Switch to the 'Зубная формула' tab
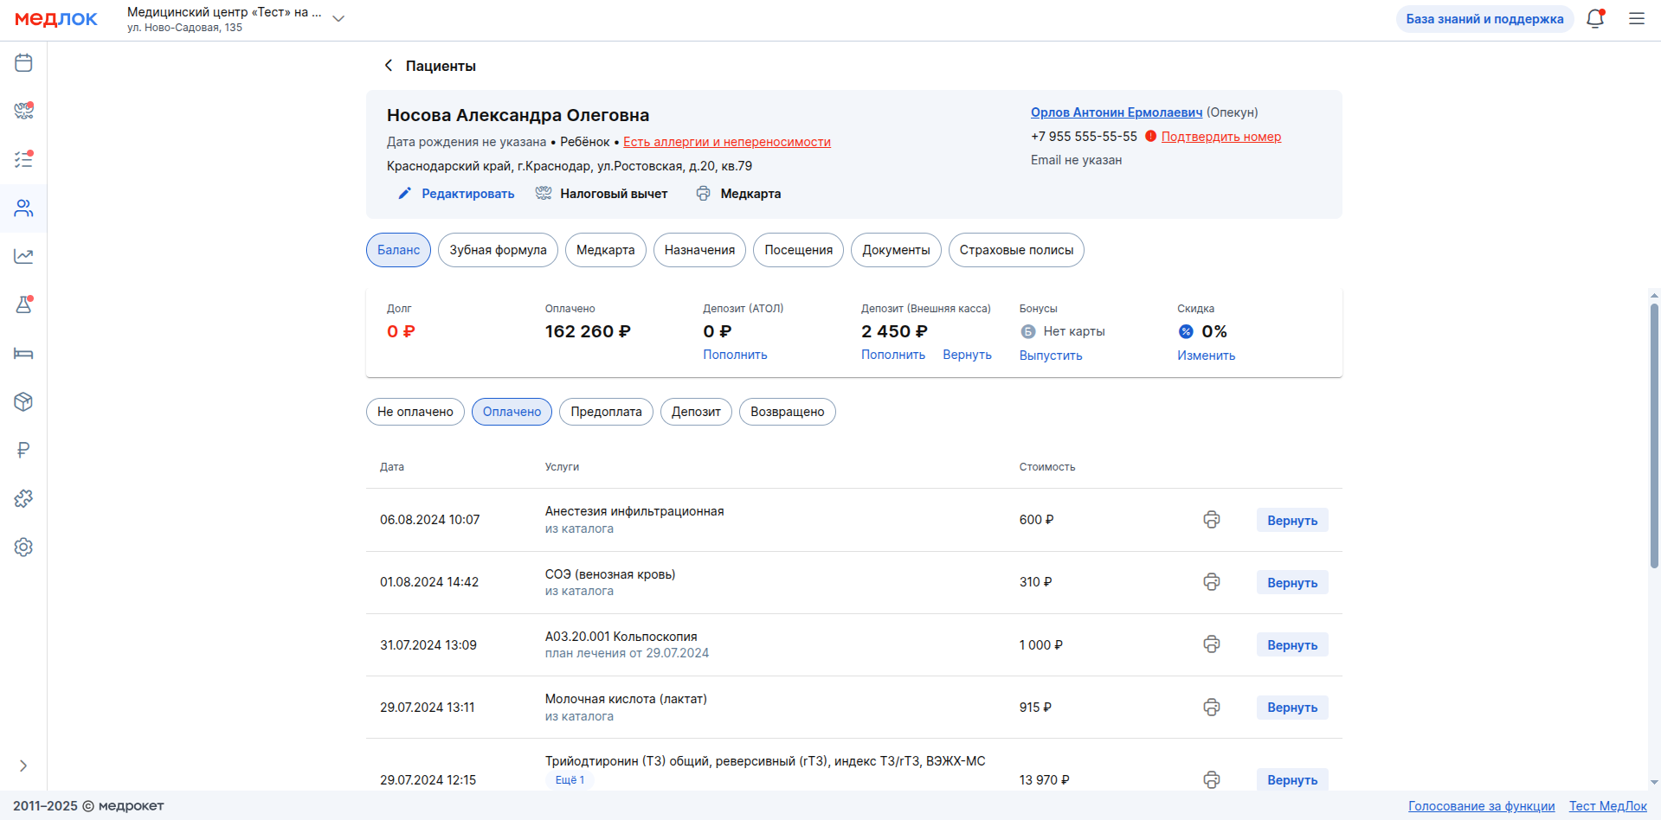 pyautogui.click(x=498, y=250)
